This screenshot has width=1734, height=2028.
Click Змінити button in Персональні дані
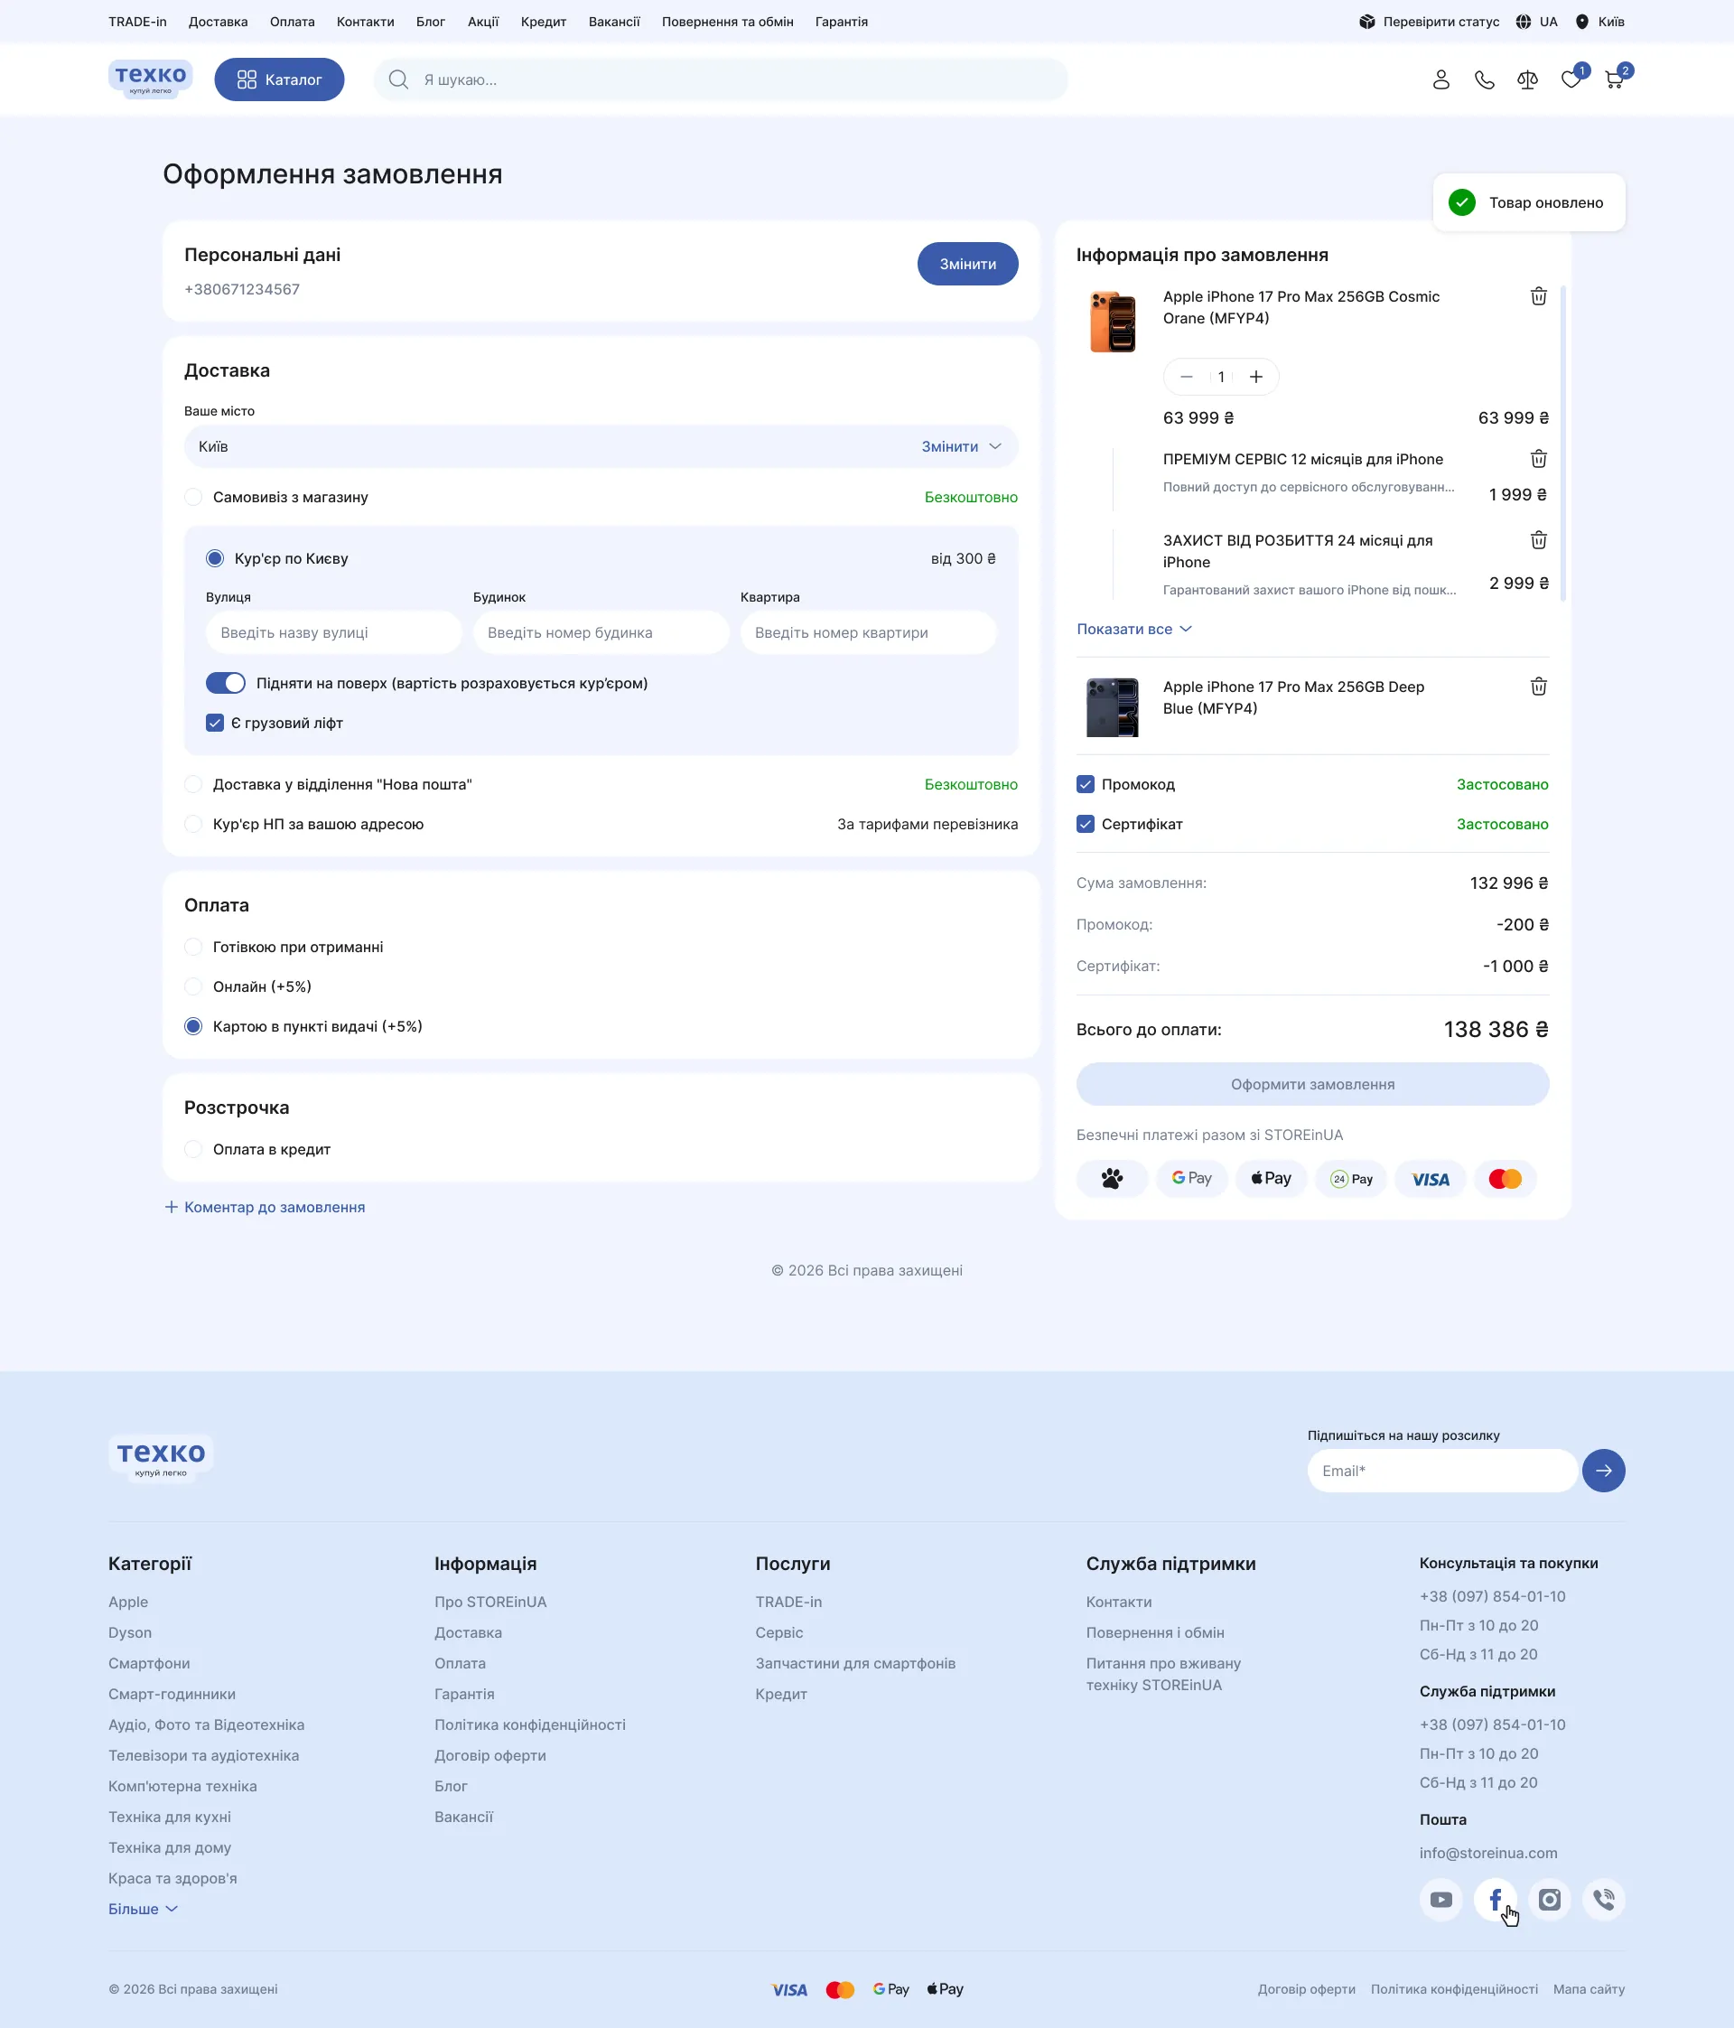[x=968, y=263]
